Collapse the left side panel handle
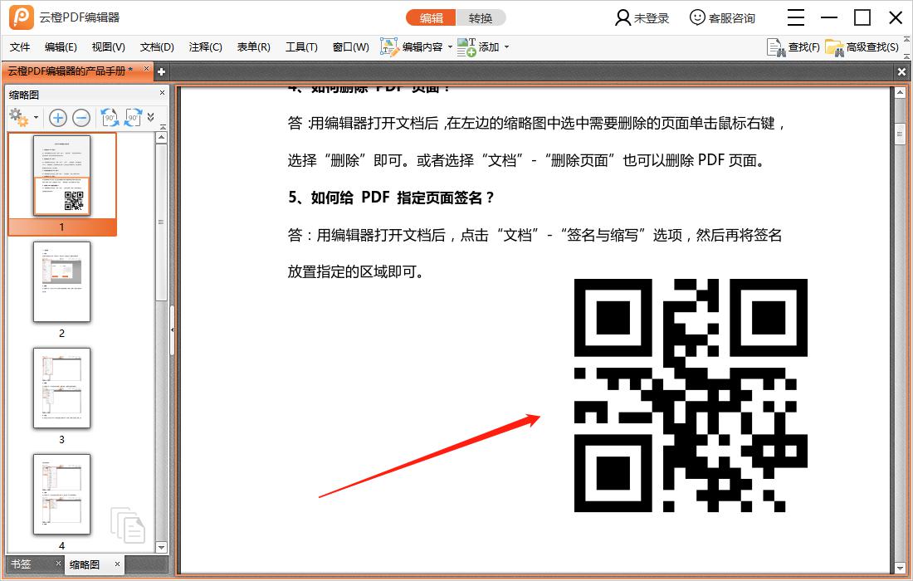Image resolution: width=913 pixels, height=581 pixels. (173, 330)
